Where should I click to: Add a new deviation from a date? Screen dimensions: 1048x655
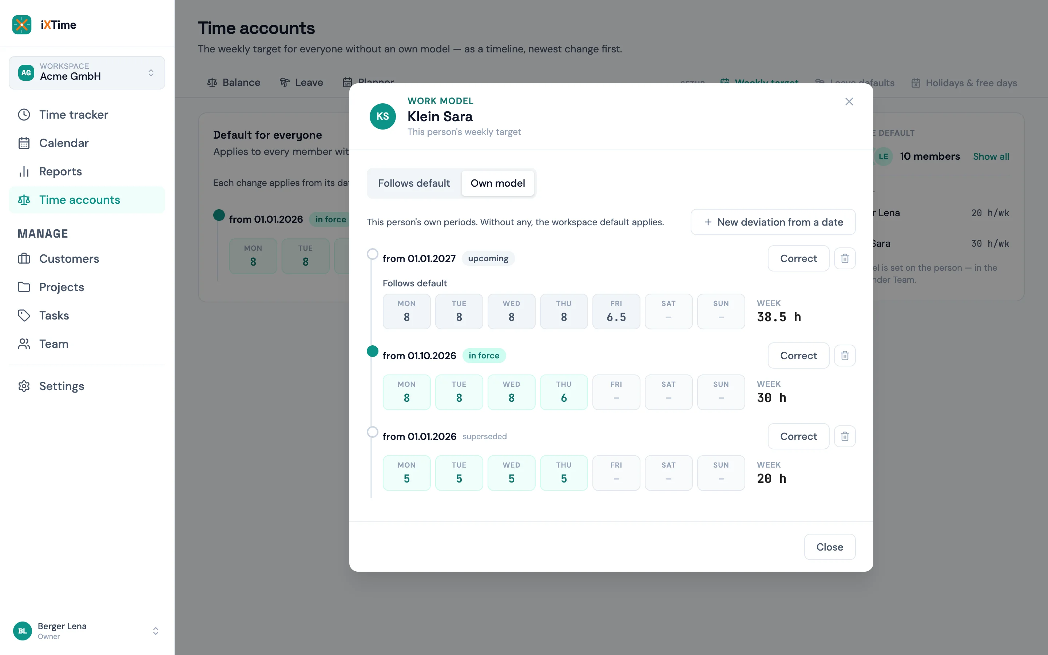[x=773, y=222]
